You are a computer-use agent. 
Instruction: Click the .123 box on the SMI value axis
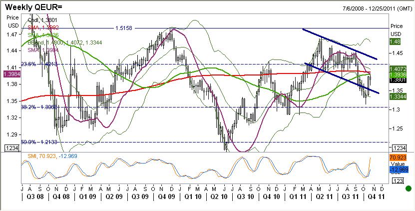(398, 181)
